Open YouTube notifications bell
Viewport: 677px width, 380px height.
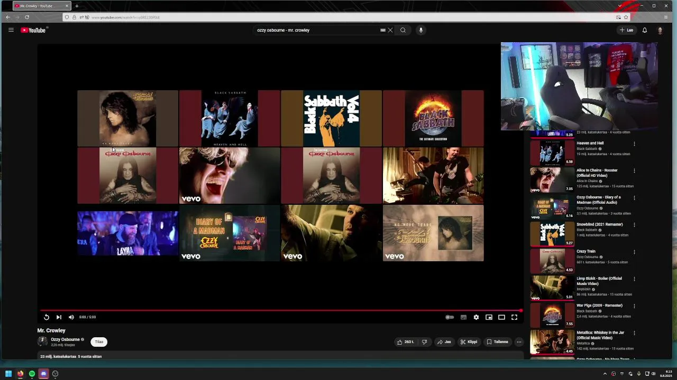(645, 30)
